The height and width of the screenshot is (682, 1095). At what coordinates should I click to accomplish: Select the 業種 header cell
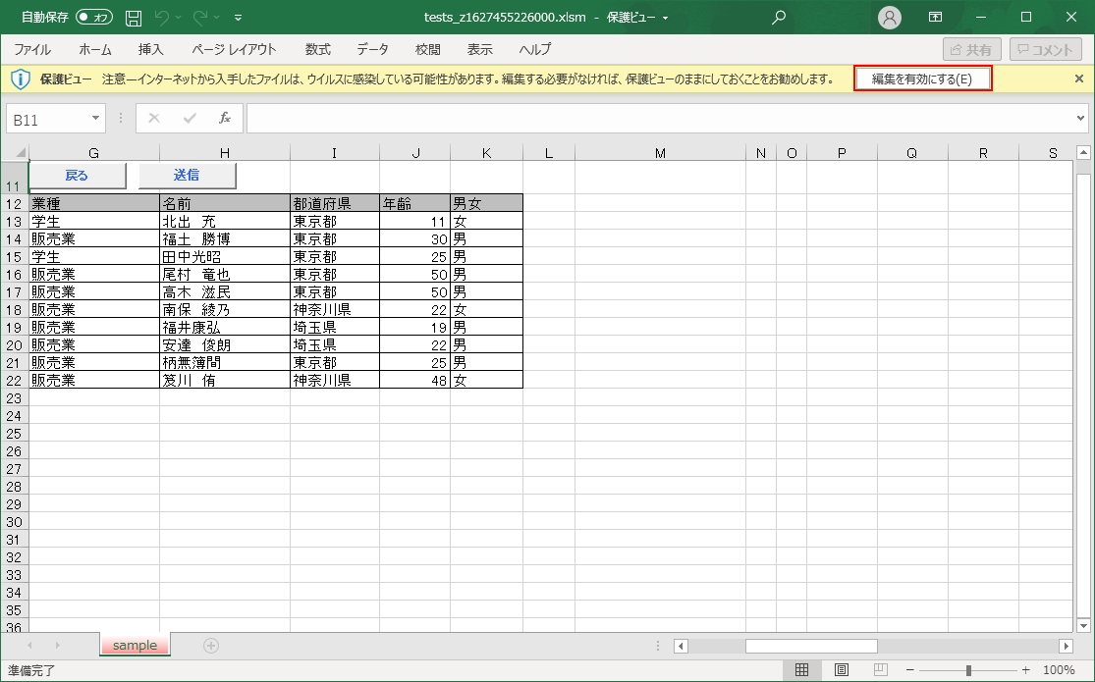(x=94, y=203)
